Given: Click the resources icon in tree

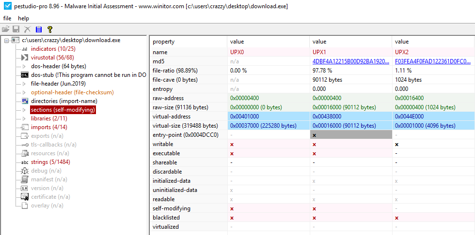Looking at the screenshot, I should [x=25, y=153].
